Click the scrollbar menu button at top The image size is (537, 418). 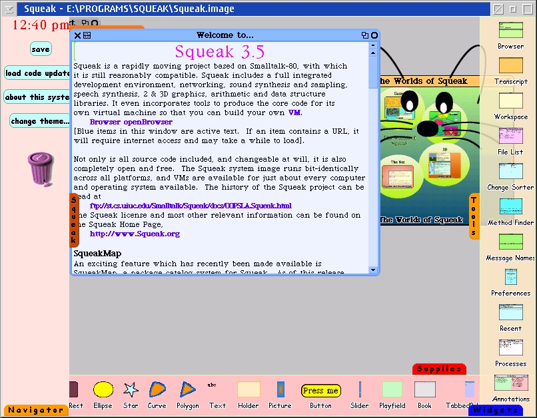coord(373,45)
